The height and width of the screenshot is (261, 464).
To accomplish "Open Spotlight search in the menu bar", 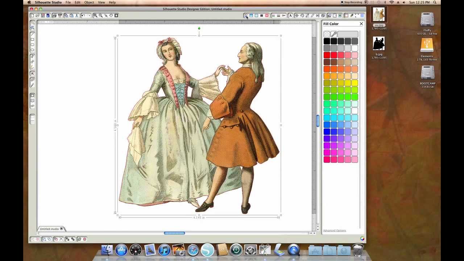I will coord(435,3).
